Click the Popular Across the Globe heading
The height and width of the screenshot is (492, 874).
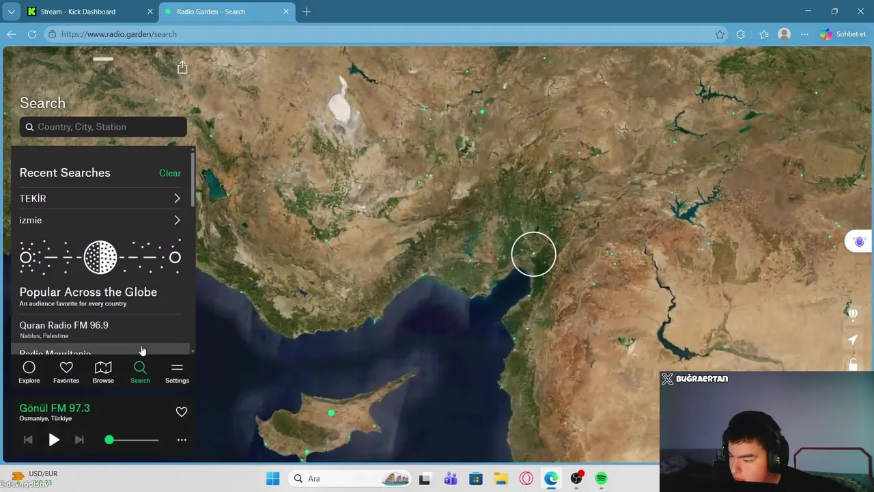pyautogui.click(x=88, y=292)
